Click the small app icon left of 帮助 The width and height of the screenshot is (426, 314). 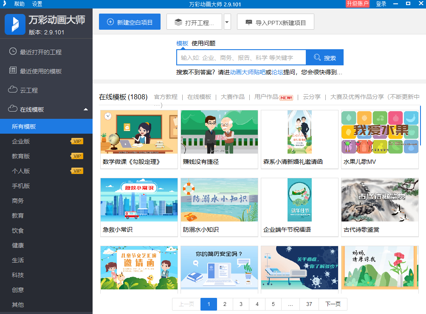[4, 4]
